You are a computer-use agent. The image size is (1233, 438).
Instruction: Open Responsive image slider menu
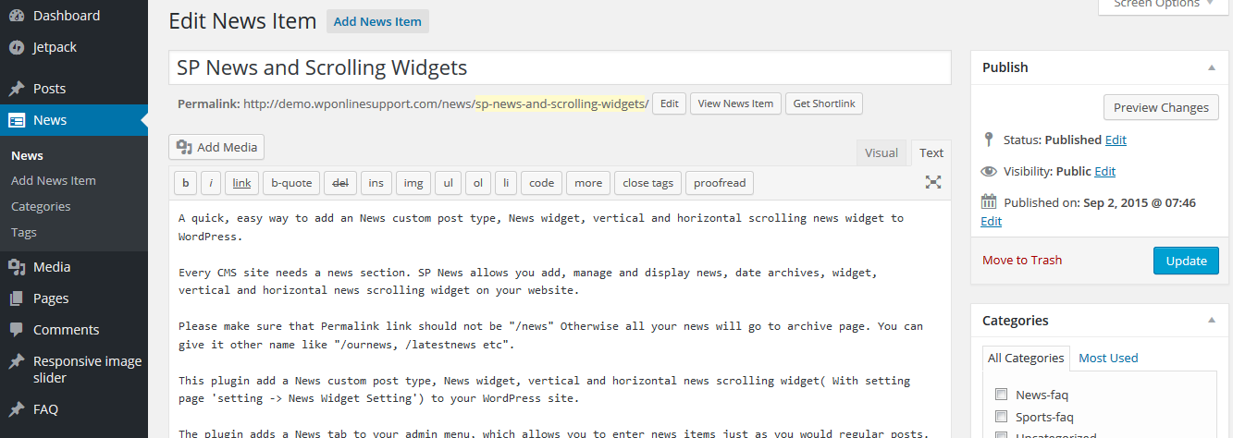click(x=74, y=370)
